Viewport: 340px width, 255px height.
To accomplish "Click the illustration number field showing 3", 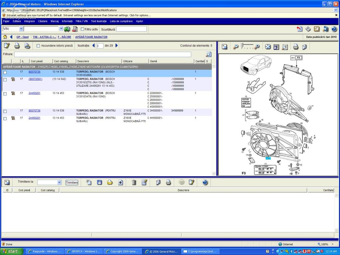I will coord(100,46).
